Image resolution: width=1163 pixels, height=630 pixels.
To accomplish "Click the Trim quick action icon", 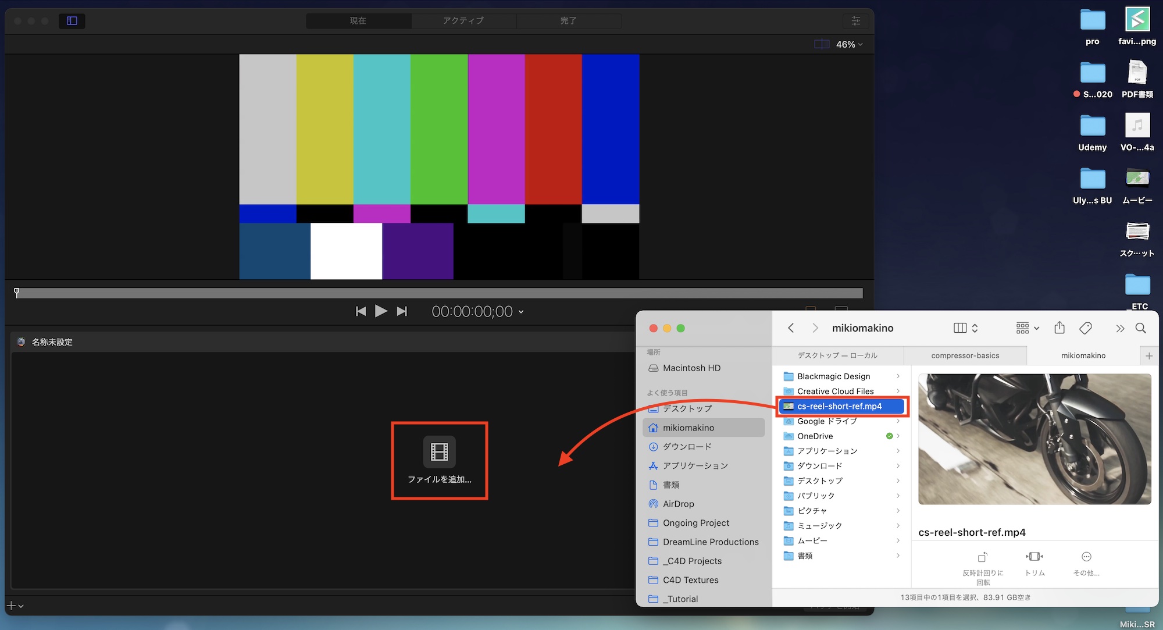I will [x=1034, y=557].
